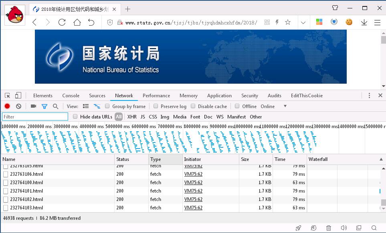Viewport: 386px width, 233px height.
Task: Enable the Preserve log checkbox
Action: coord(156,106)
